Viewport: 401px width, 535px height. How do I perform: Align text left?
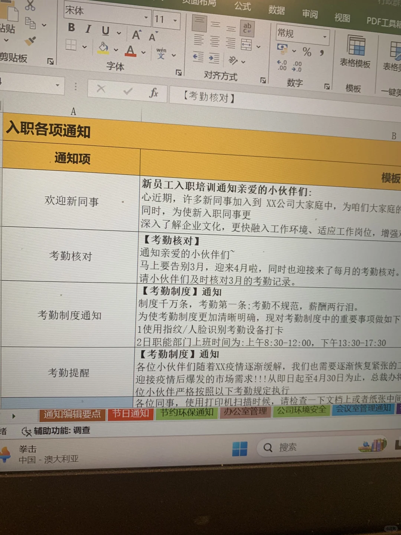[199, 40]
